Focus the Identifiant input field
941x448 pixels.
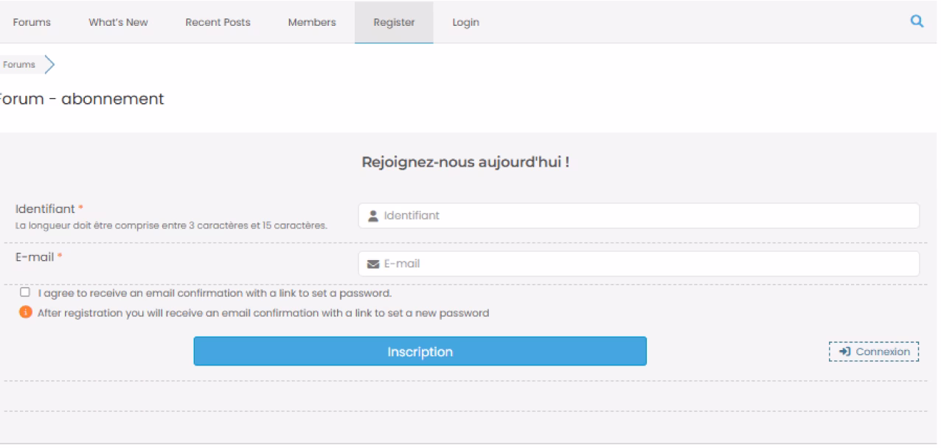(x=639, y=216)
